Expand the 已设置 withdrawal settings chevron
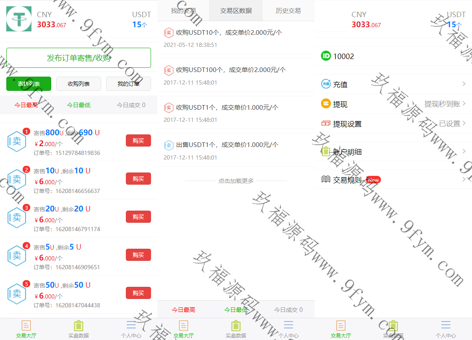Screen dimensions: 472x340 pyautogui.click(x=464, y=124)
